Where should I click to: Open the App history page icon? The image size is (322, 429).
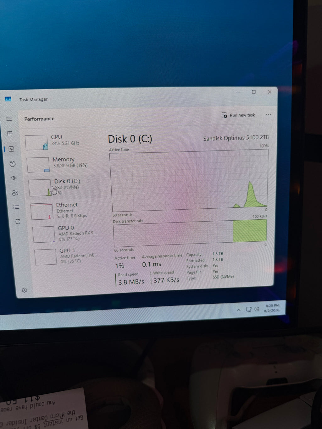click(x=12, y=164)
